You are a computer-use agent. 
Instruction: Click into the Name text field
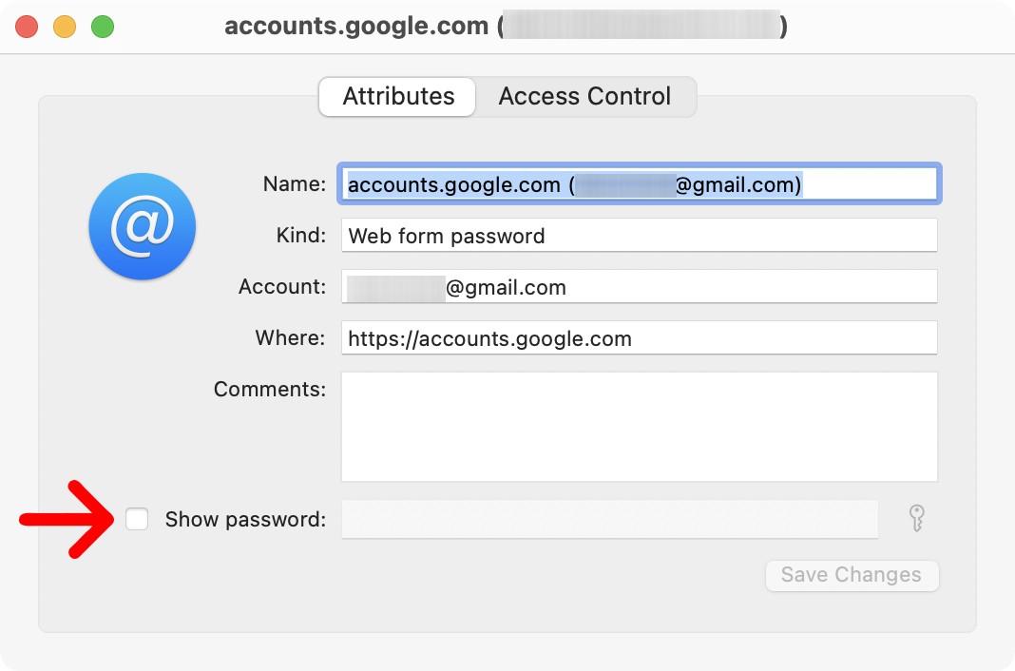[x=639, y=184]
